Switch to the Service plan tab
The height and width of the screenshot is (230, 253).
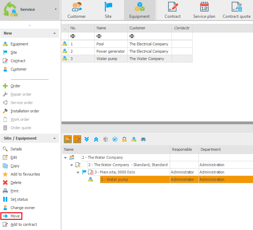(204, 10)
